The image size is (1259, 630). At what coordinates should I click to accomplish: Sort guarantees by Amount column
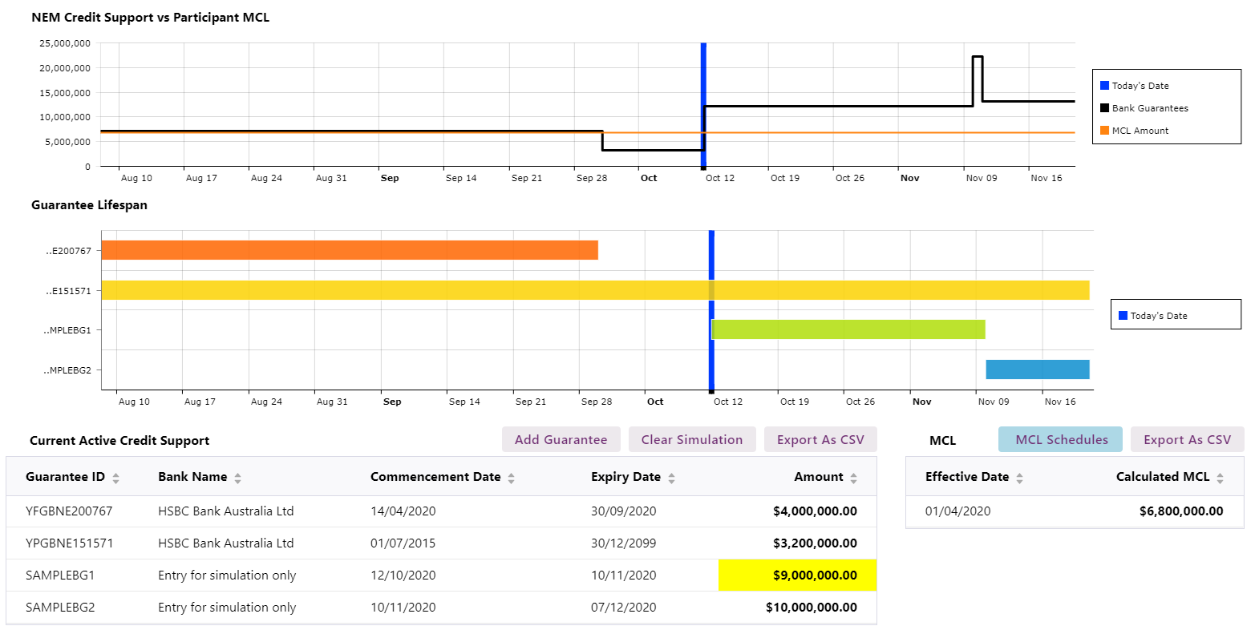coord(853,478)
